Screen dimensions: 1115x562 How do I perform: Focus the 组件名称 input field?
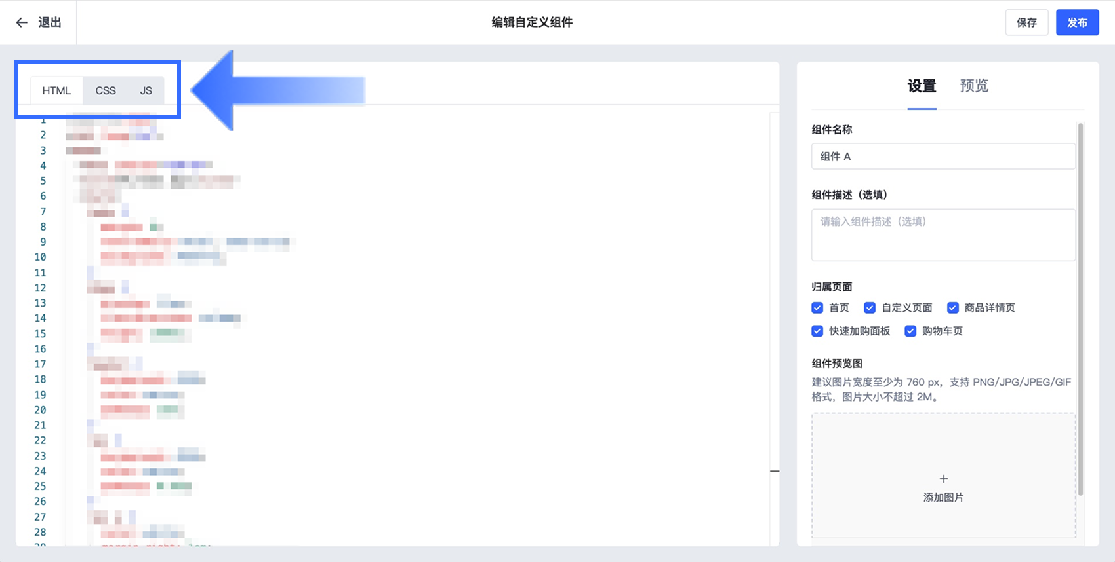(943, 157)
